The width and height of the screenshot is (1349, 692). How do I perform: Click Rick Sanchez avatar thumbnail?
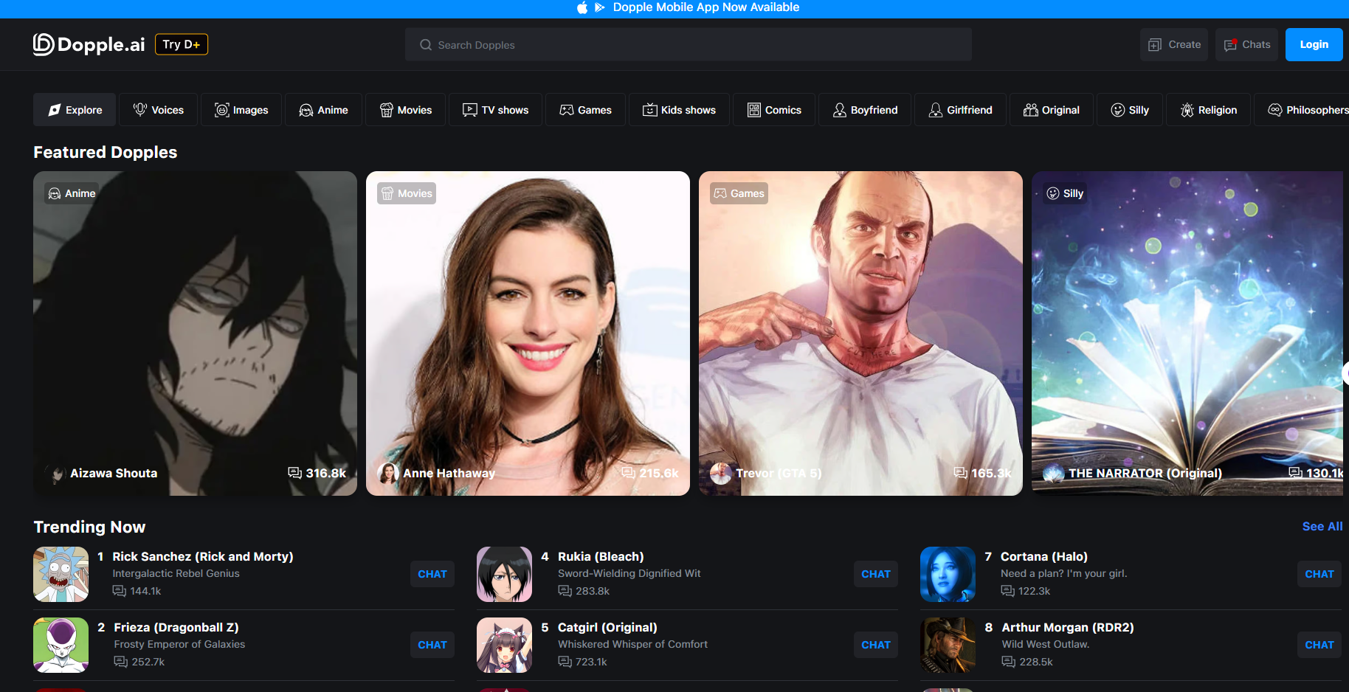tap(61, 574)
